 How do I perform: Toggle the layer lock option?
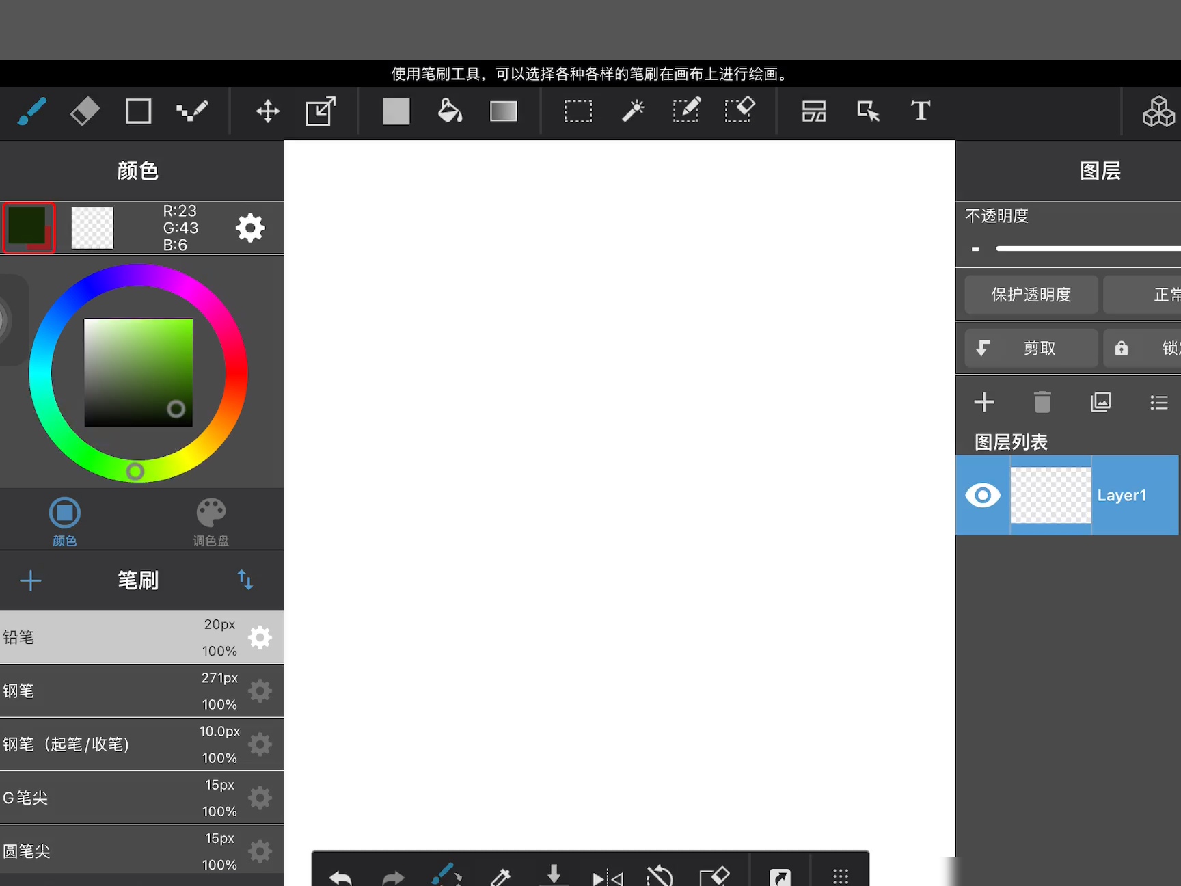(1143, 348)
